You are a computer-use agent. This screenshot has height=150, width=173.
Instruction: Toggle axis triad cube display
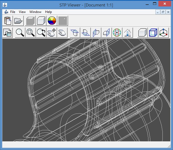click(x=164, y=33)
